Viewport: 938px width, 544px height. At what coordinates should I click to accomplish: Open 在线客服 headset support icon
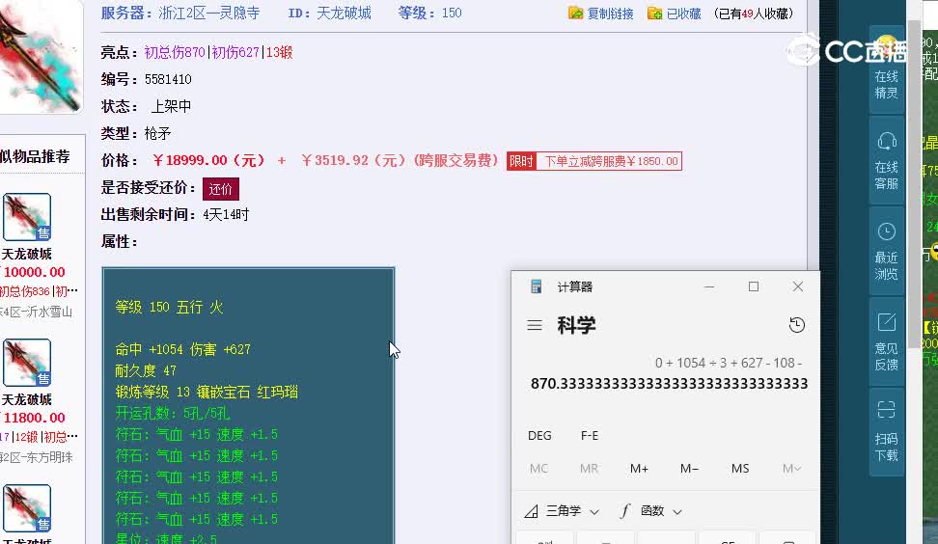pos(887,141)
